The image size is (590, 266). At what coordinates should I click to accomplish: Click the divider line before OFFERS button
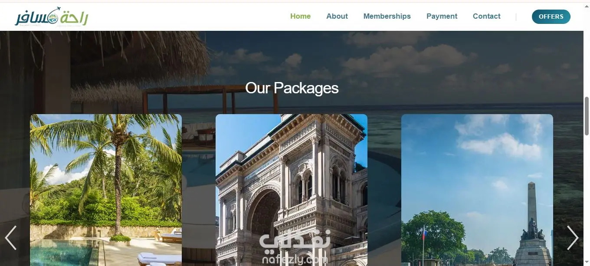(x=516, y=17)
